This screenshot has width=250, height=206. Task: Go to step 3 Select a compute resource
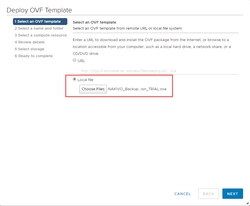point(41,35)
